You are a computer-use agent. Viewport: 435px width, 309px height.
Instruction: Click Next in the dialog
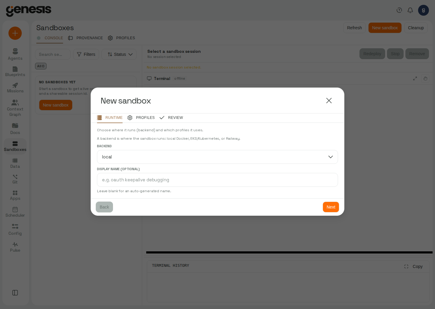331,207
